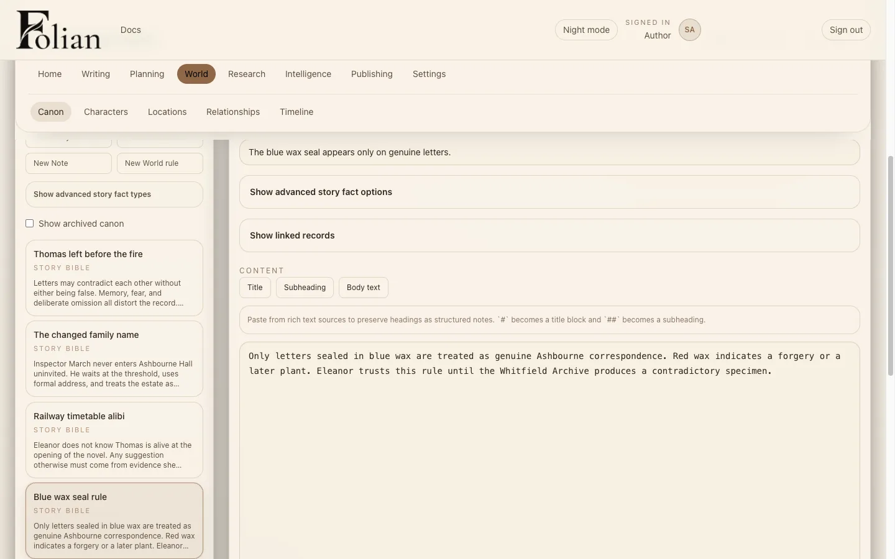Open the Docs link
The width and height of the screenshot is (895, 559).
coord(131,30)
